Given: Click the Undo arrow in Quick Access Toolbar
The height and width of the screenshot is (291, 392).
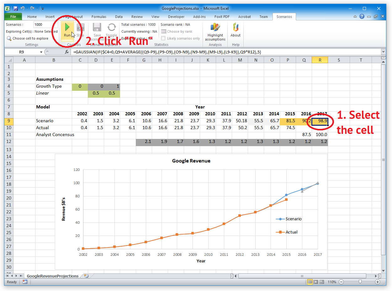Looking at the screenshot, I should pyautogui.click(x=22, y=8).
